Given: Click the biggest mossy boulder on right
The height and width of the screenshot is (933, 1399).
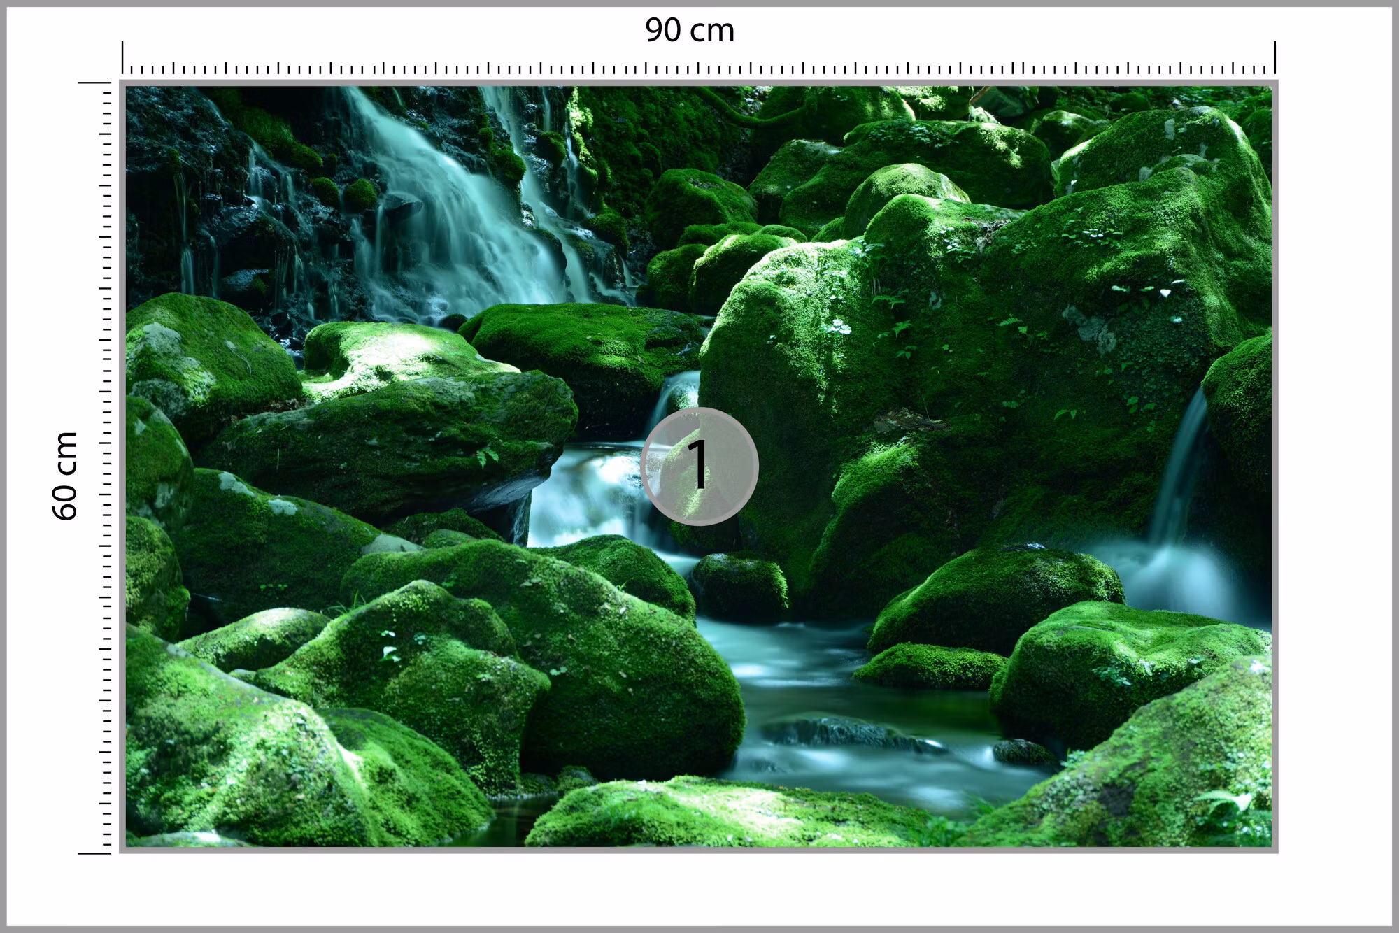Looking at the screenshot, I should [979, 364].
